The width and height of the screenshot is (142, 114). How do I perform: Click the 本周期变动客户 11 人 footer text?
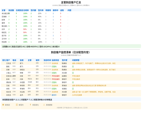pos(11,100)
